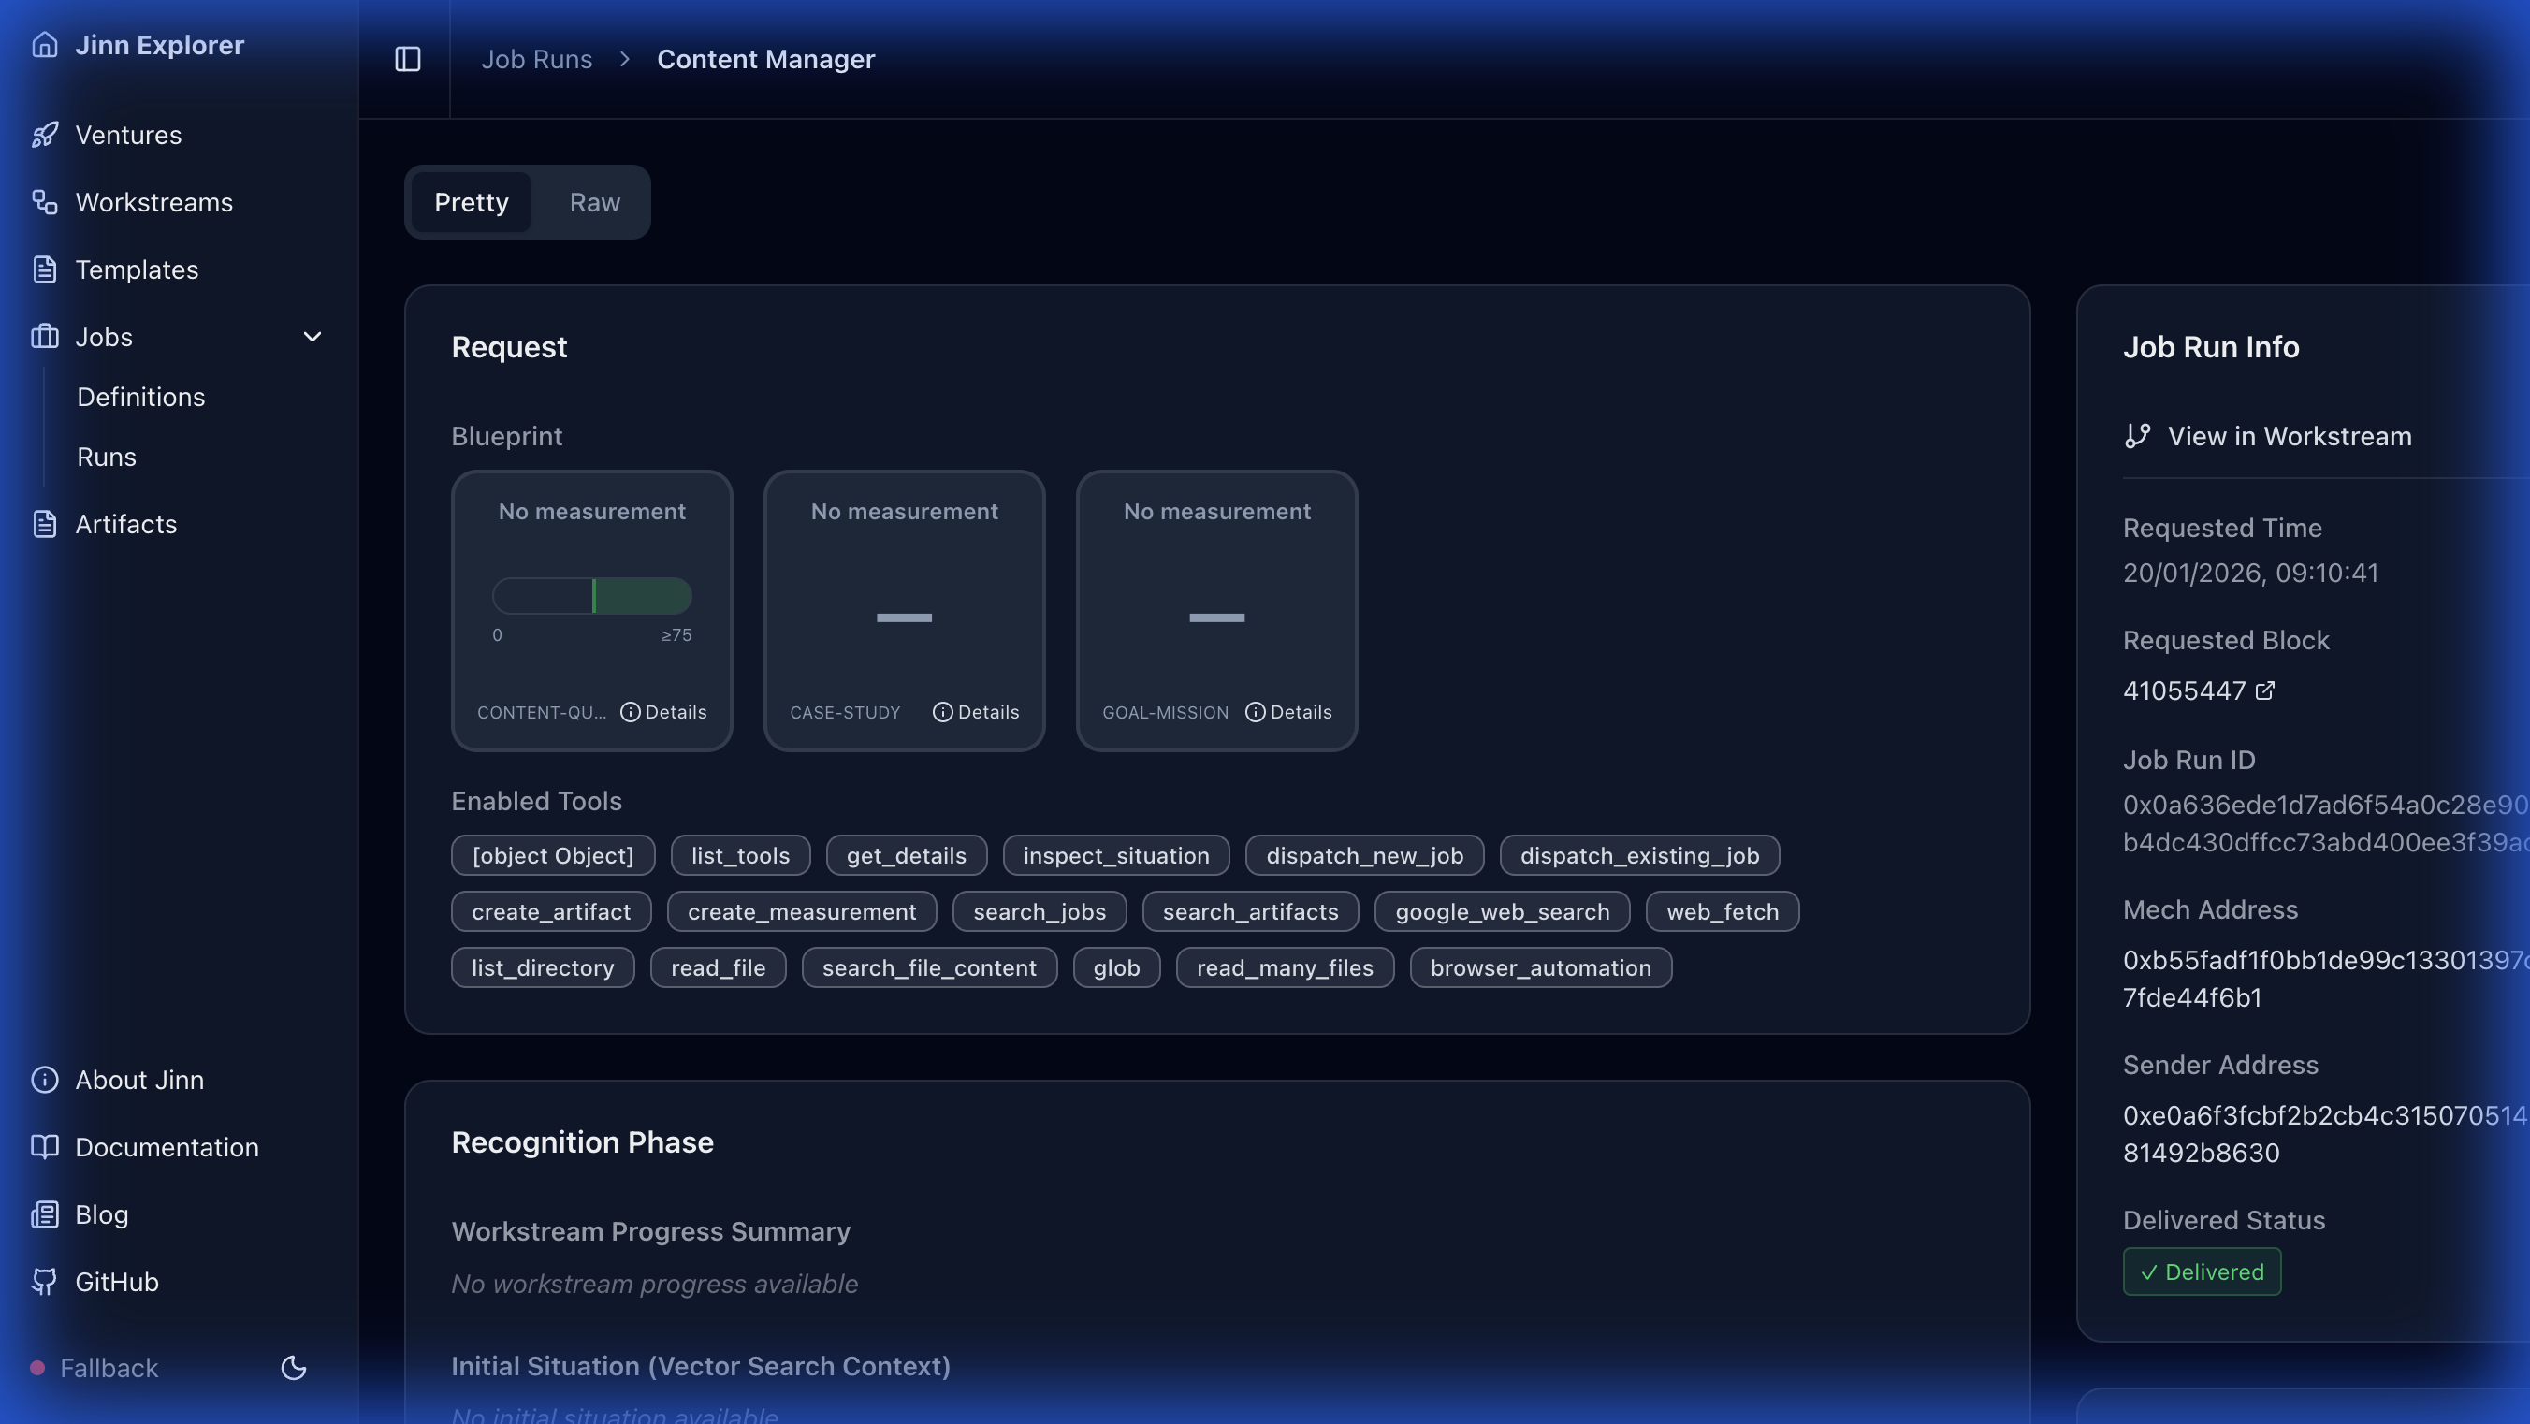Collapse the Jobs section chevron

pos(313,337)
